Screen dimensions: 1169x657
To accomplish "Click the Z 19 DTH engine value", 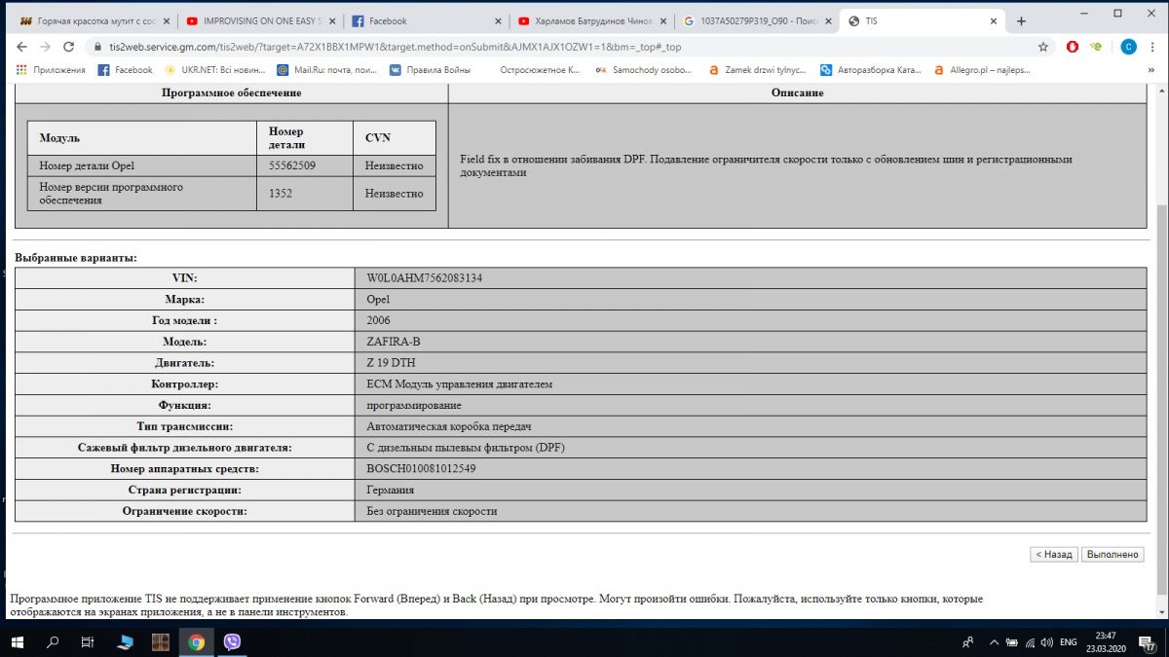I will (391, 363).
